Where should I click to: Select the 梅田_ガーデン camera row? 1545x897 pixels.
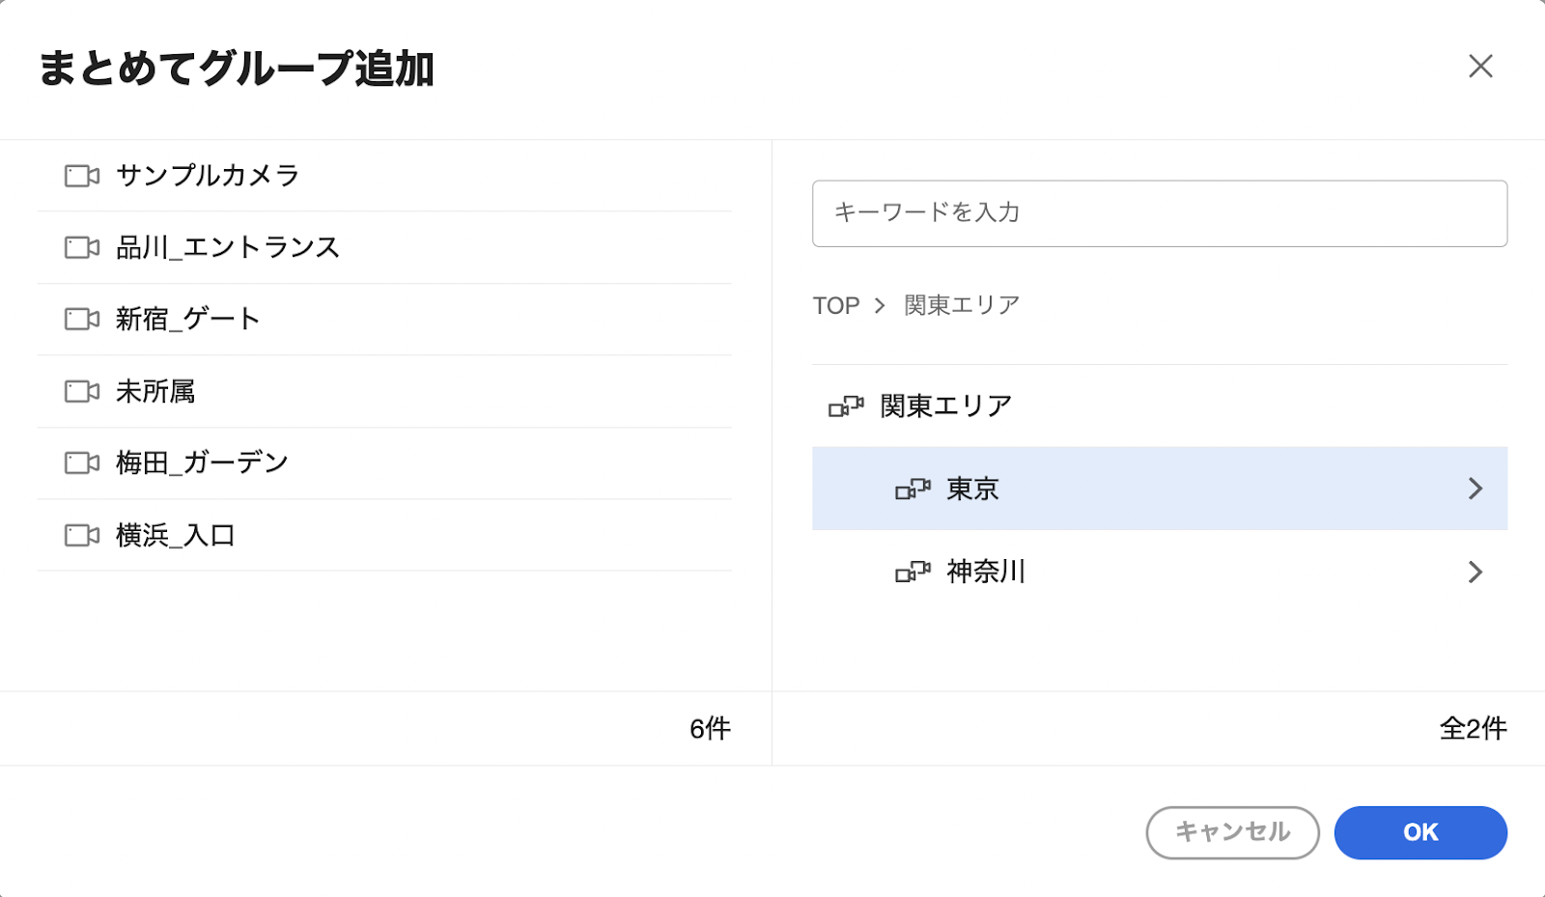pyautogui.click(x=384, y=463)
